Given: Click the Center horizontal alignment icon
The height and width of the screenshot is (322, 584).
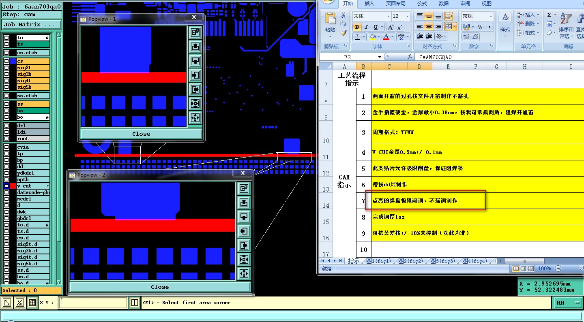Looking at the screenshot, I should tap(429, 26).
